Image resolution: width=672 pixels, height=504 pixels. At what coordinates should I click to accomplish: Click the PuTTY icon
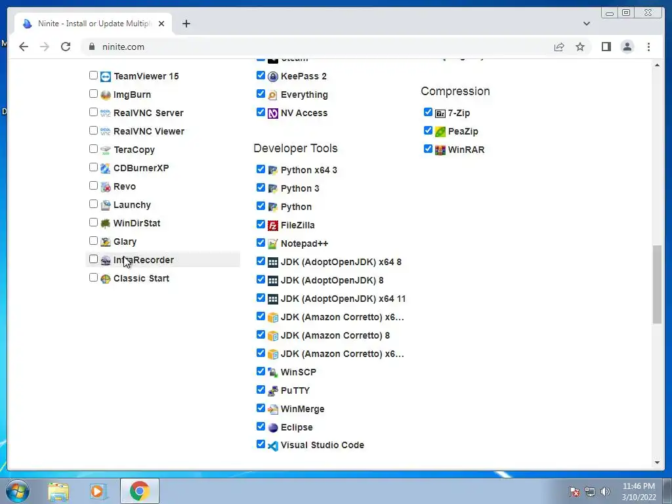[x=273, y=391]
